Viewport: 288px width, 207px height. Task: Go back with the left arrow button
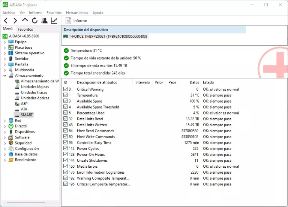[6, 21]
